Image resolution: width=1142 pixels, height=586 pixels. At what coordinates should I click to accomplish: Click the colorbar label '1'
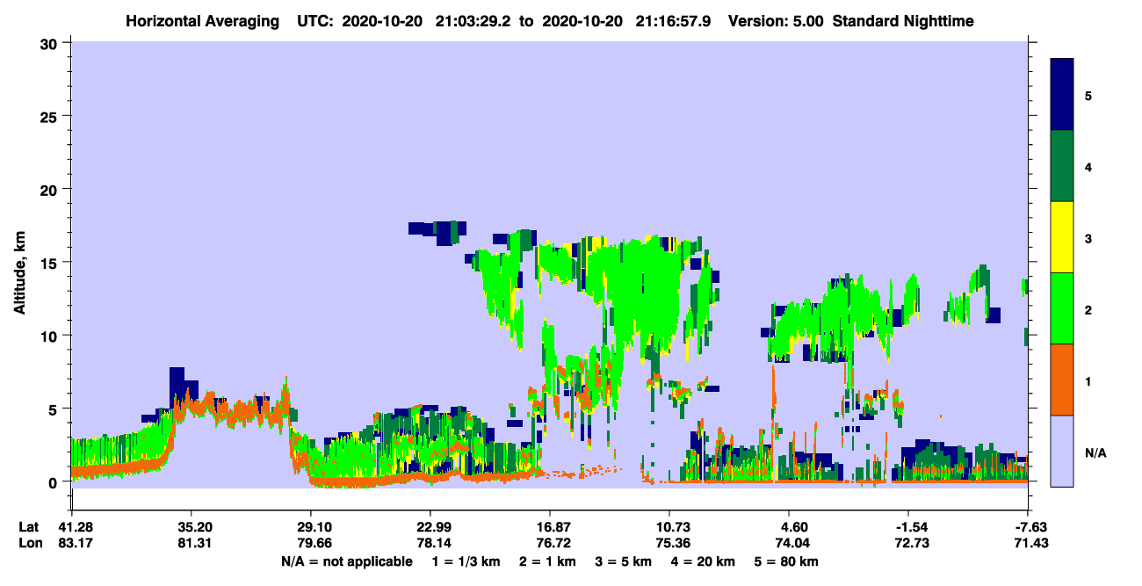click(x=1088, y=380)
